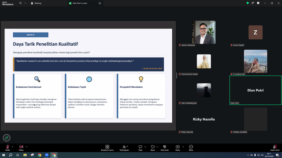Click the light bulb icon on slide
The height and width of the screenshot is (158, 282).
point(141,79)
